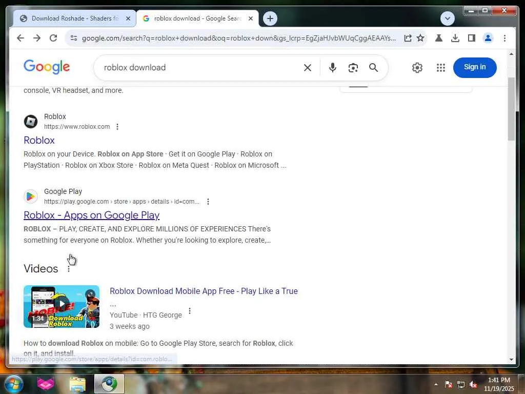Click the browser forward arrow
Screen dimensions: 525x394
[x=37, y=38]
